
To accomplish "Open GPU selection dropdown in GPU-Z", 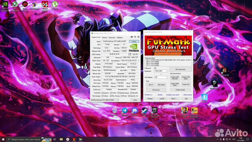I will 105,100.
